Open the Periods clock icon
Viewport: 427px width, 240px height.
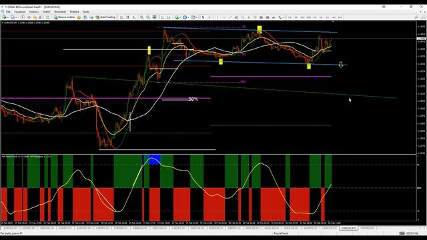pos(185,17)
